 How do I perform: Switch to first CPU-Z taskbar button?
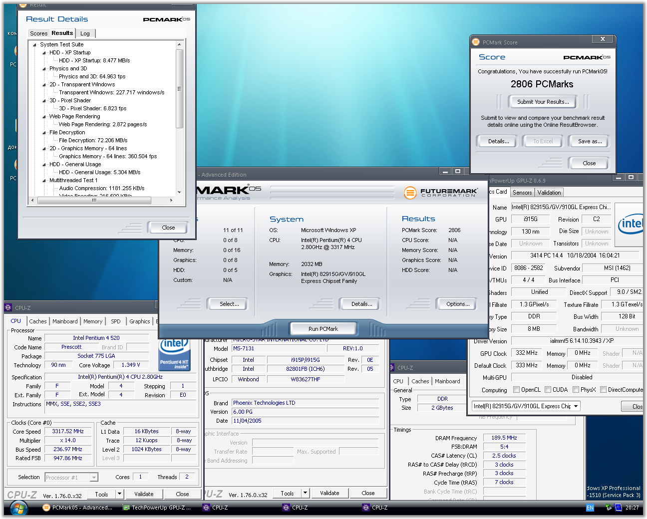215,508
